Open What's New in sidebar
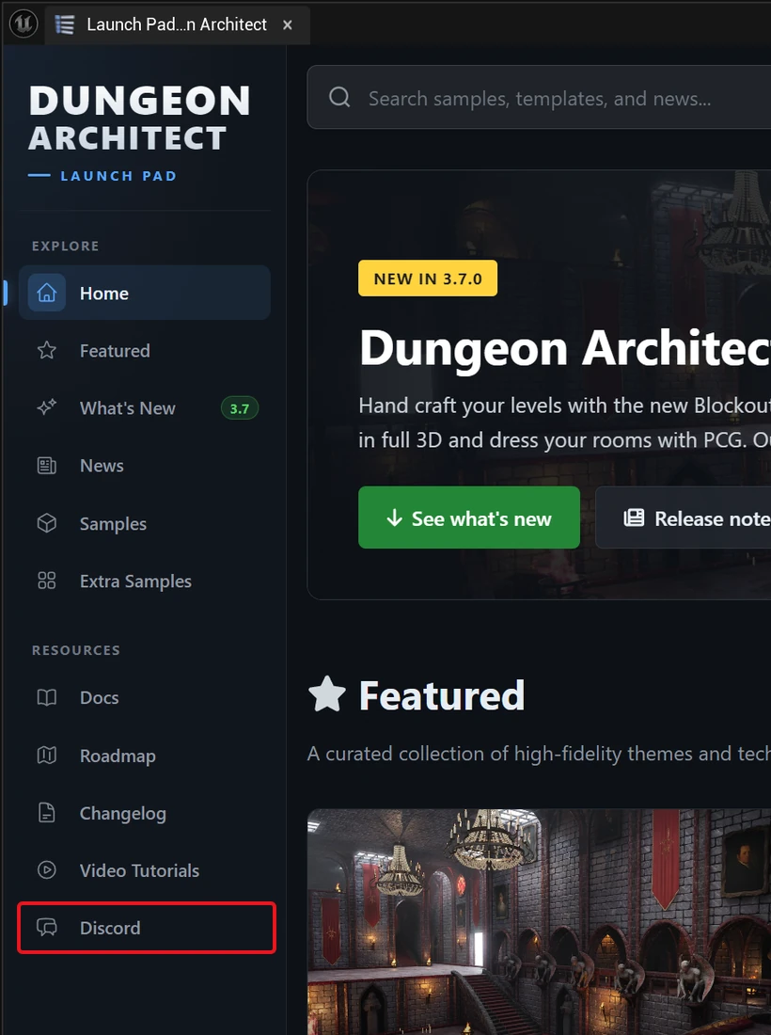This screenshot has width=771, height=1035. click(145, 408)
